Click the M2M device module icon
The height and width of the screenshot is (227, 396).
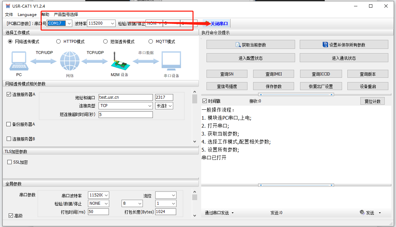click(x=120, y=61)
